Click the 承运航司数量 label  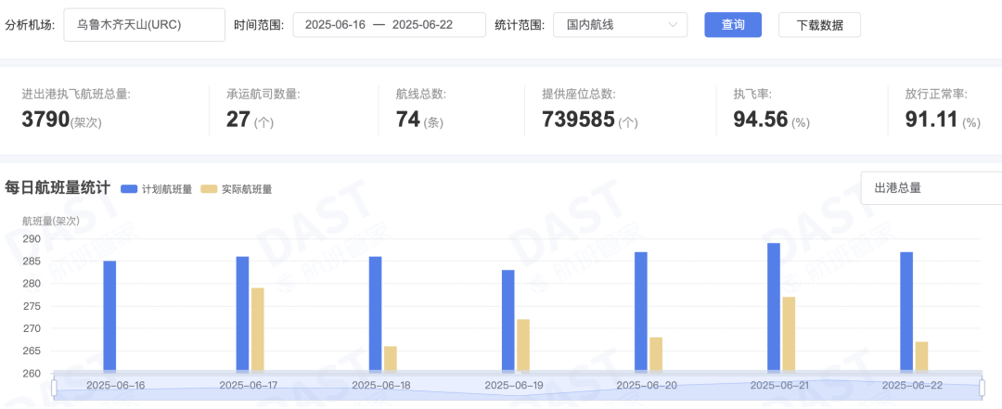pyautogui.click(x=263, y=94)
